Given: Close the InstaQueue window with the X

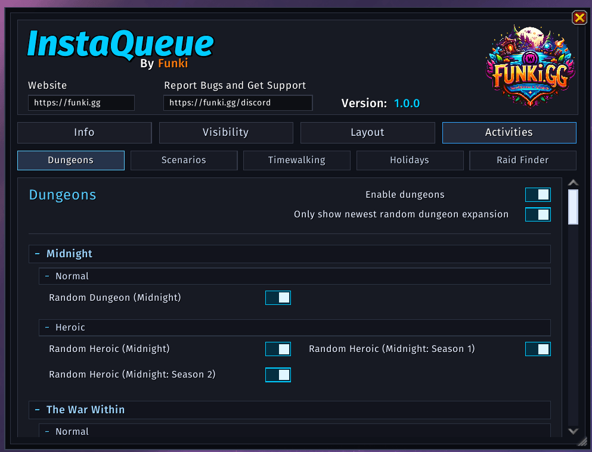Looking at the screenshot, I should pyautogui.click(x=579, y=18).
